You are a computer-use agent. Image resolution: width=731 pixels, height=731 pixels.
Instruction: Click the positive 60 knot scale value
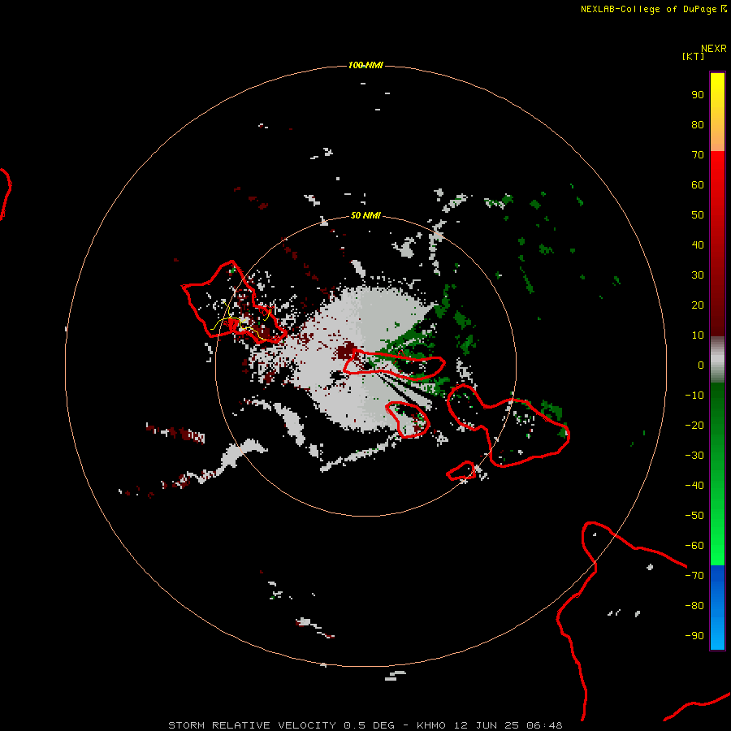click(x=698, y=184)
